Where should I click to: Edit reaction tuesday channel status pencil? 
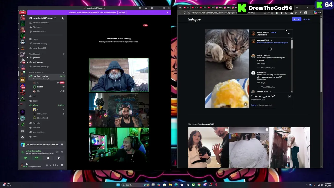pos(48,79)
